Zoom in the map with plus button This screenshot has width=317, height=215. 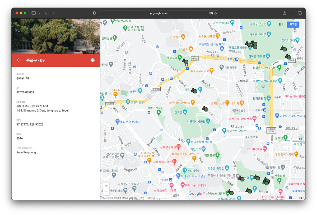[106, 186]
